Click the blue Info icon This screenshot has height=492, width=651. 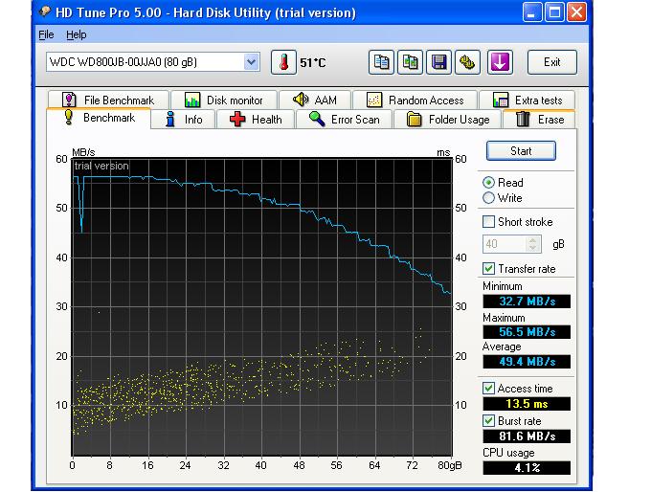[169, 119]
